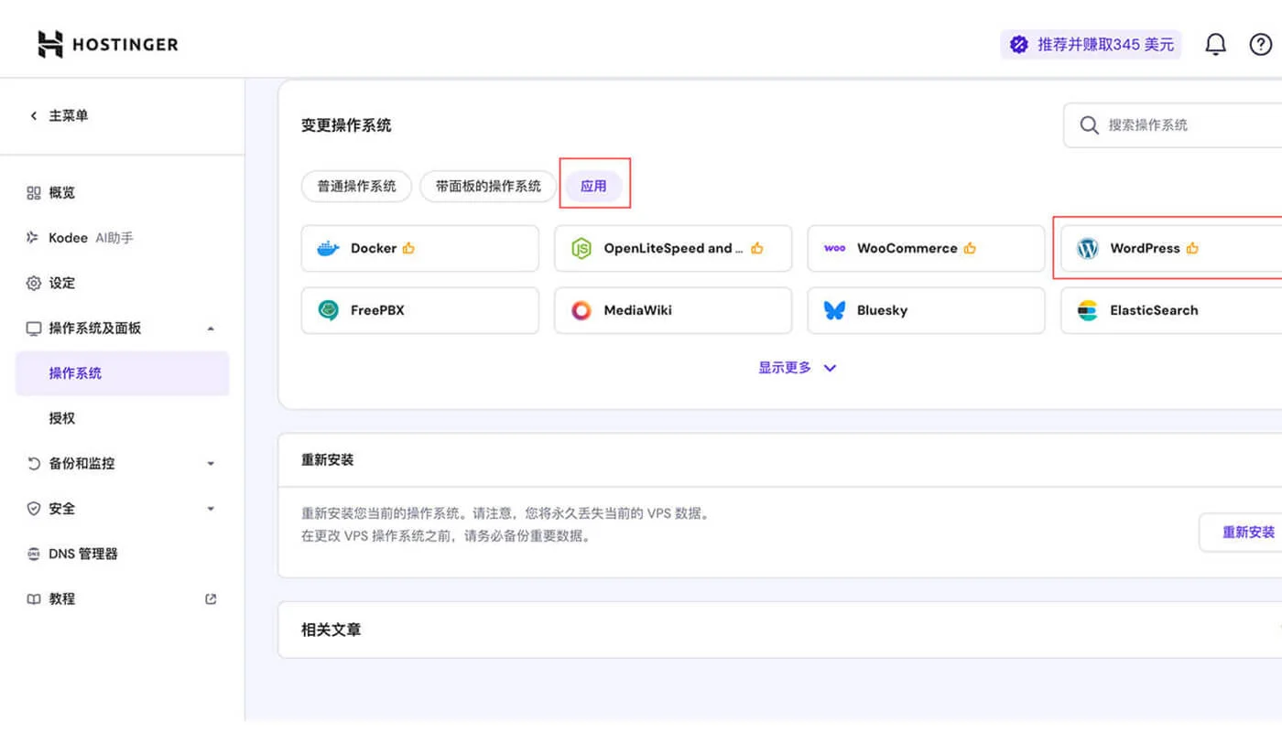Pick the MediaWiki app
Screen dimensions: 1282x732
pyautogui.click(x=672, y=310)
